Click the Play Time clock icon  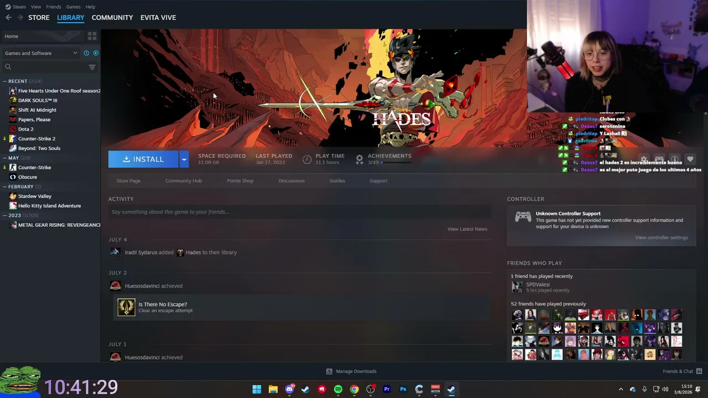click(x=307, y=159)
